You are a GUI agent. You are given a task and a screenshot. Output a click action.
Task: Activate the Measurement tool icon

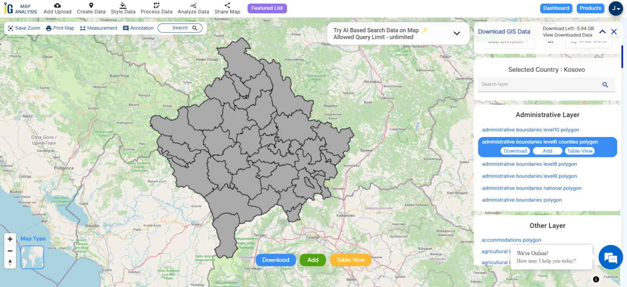(x=82, y=28)
